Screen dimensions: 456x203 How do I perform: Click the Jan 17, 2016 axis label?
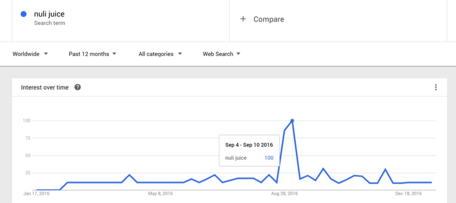(36, 193)
